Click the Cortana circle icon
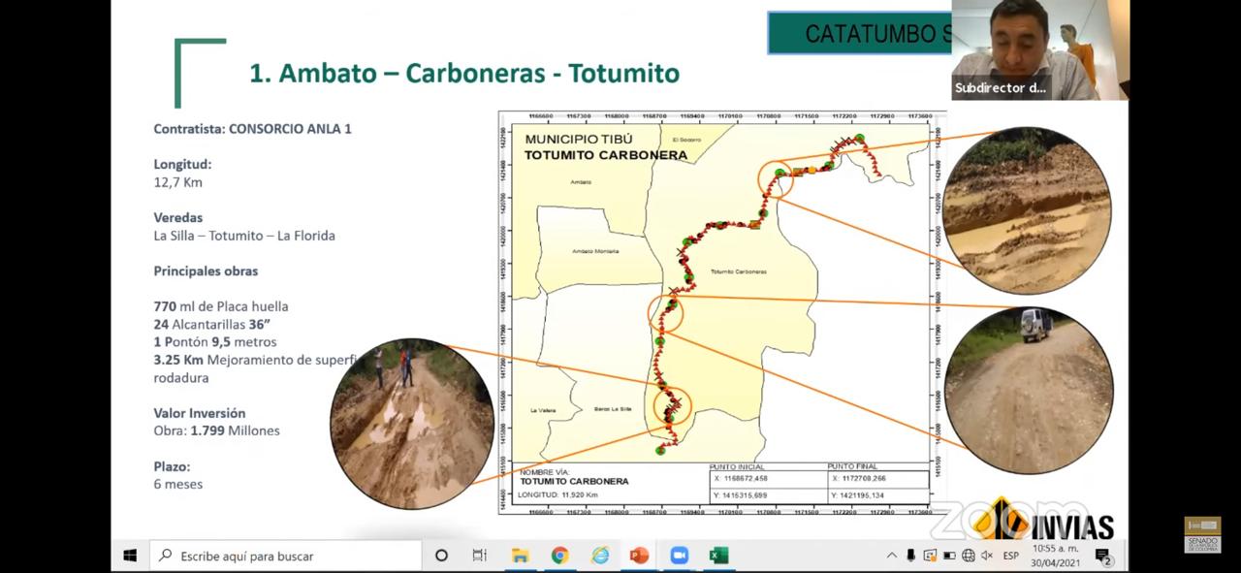1241x573 pixels. point(441,556)
